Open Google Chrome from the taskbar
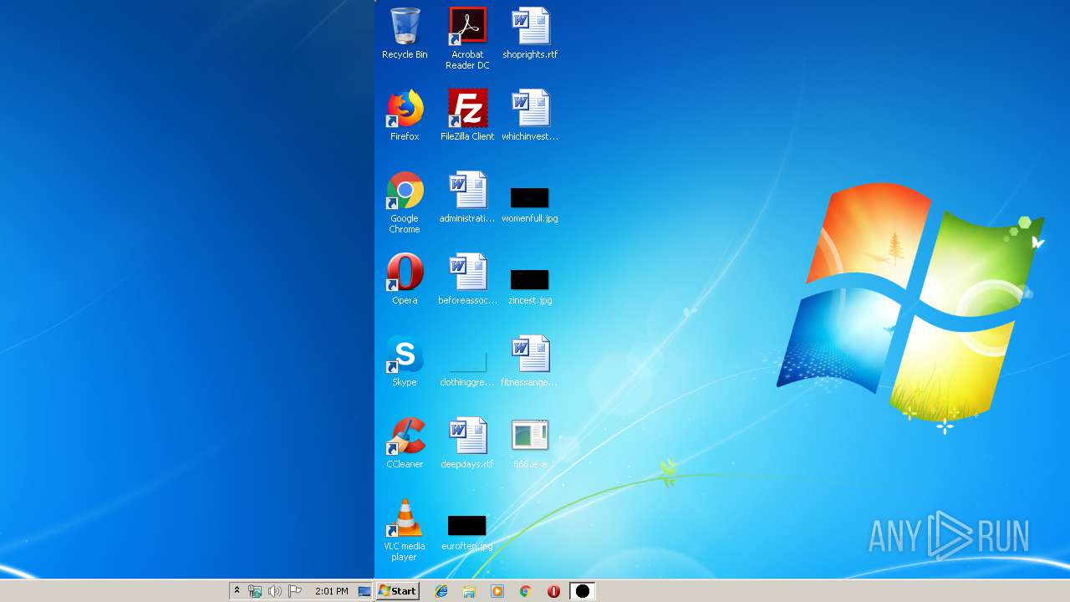Screen dimensions: 1070x602 coord(525,591)
